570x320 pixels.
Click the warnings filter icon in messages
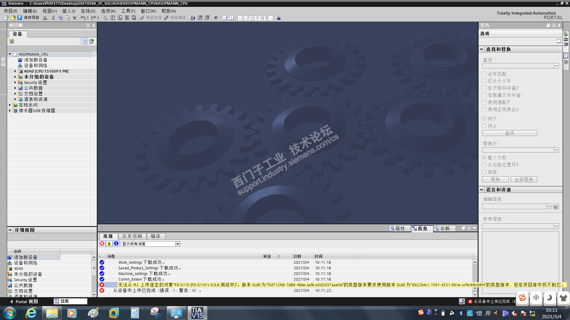pyautogui.click(x=109, y=244)
